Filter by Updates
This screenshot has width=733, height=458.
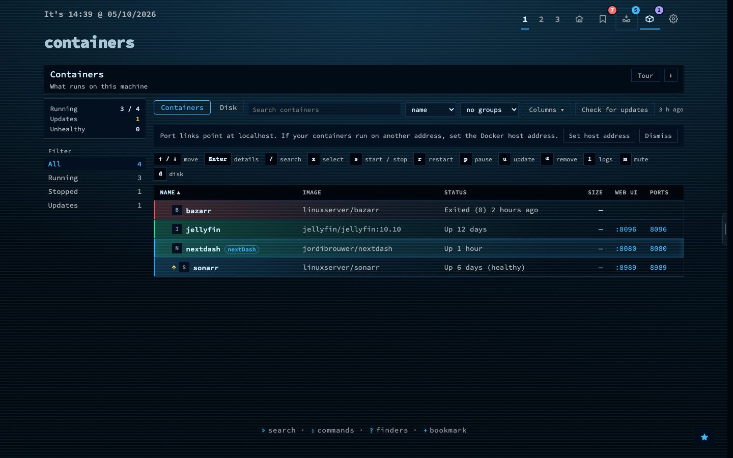95,206
